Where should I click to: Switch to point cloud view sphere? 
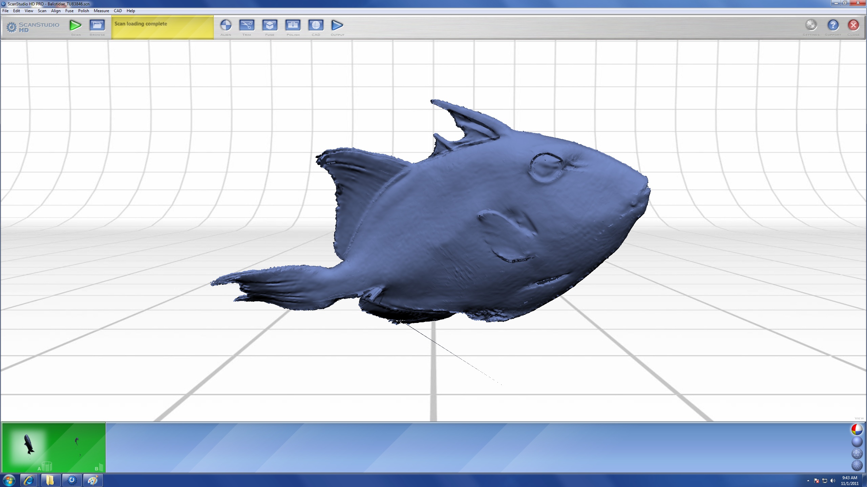[x=857, y=466]
